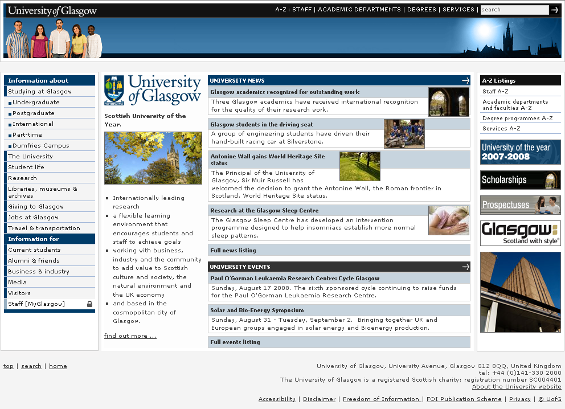Image resolution: width=565 pixels, height=409 pixels.
Task: Select SERVICES in the top navigation
Action: [x=458, y=9]
